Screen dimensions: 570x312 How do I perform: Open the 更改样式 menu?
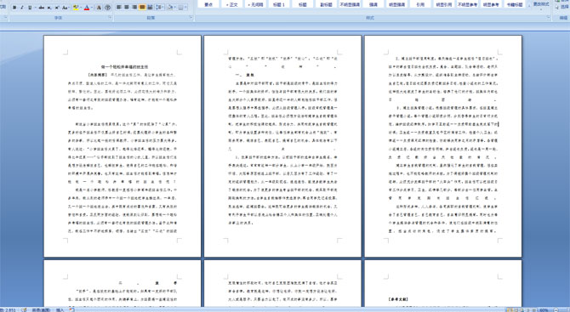pos(540,4)
